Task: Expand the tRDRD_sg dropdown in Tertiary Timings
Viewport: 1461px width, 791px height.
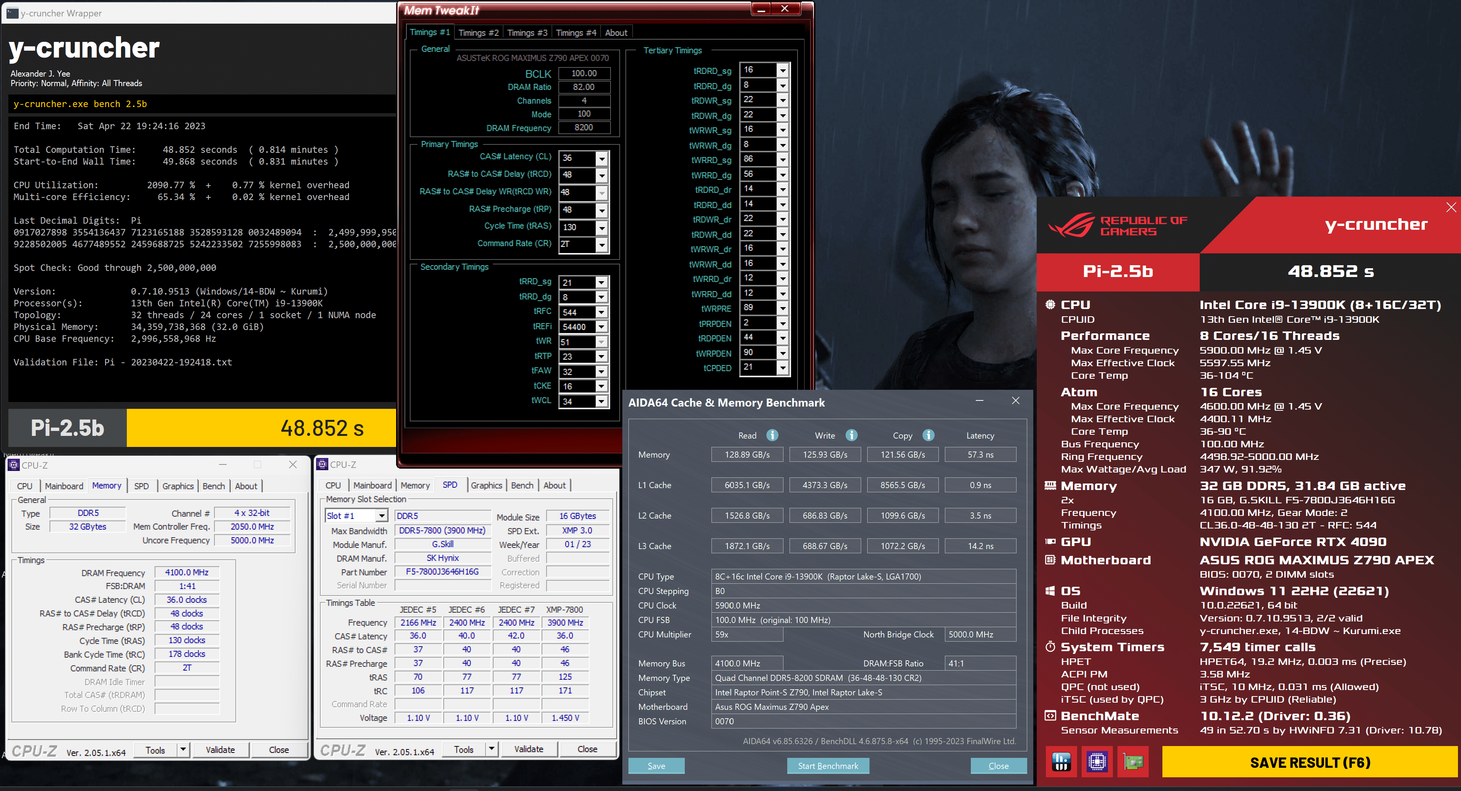Action: point(783,70)
